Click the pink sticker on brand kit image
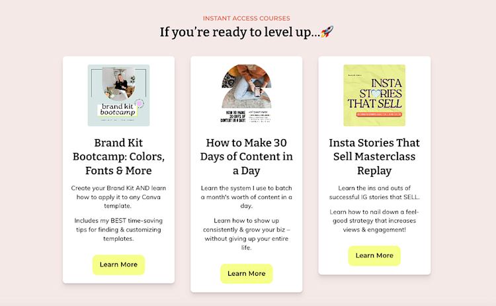Viewport: 496px width, 306px height. pyautogui.click(x=139, y=103)
